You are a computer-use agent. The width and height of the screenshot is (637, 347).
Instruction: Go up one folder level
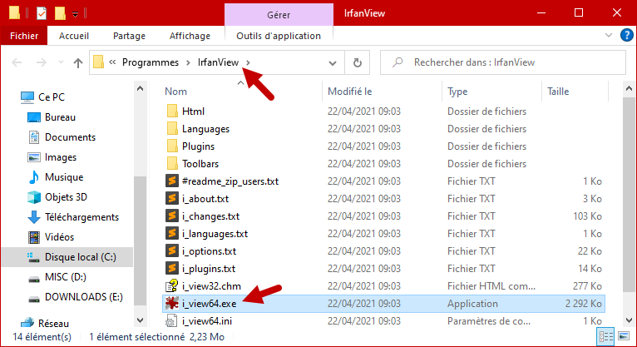78,62
